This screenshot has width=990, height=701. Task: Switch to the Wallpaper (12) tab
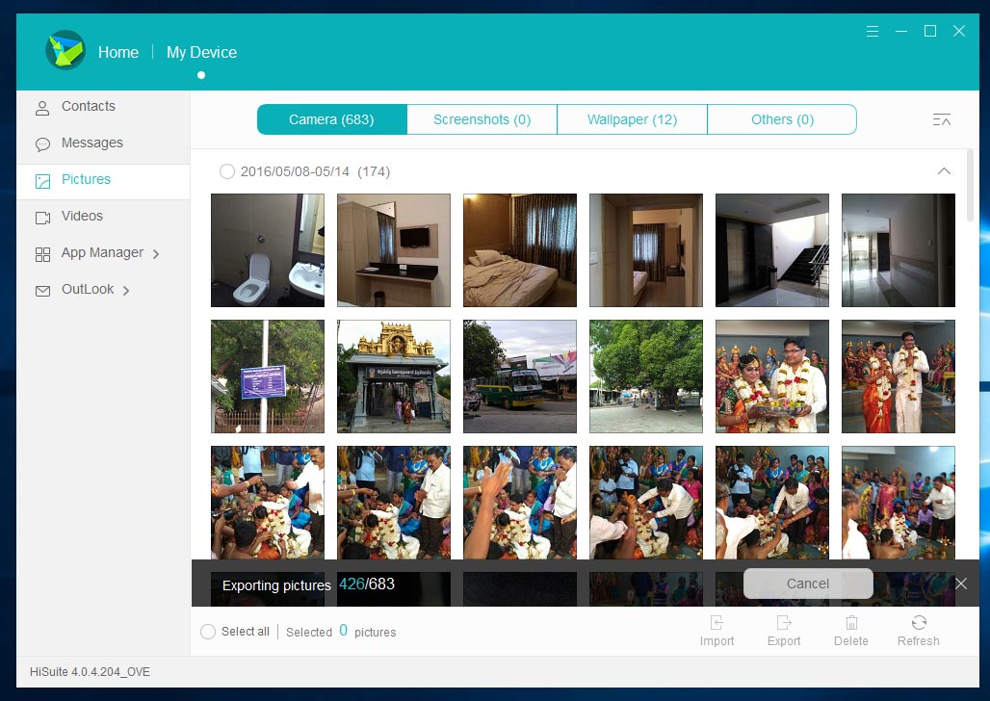632,119
